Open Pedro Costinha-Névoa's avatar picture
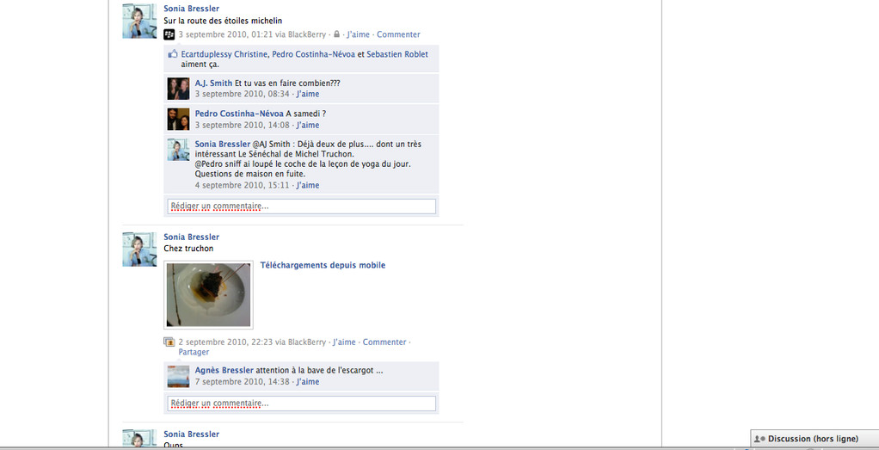This screenshot has height=450, width=879. pyautogui.click(x=178, y=119)
